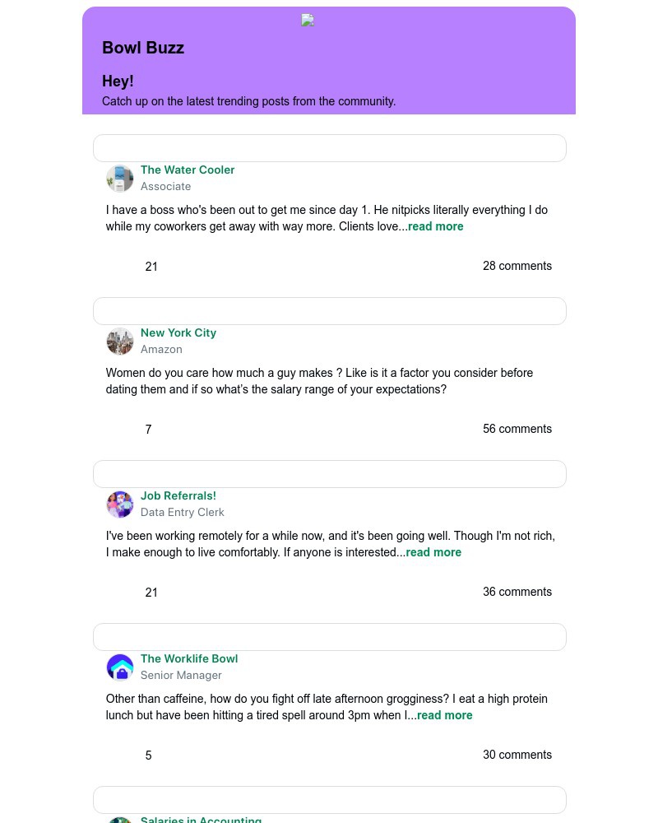Open the 56 comments link
The width and height of the screenshot is (658, 823).
[517, 430]
